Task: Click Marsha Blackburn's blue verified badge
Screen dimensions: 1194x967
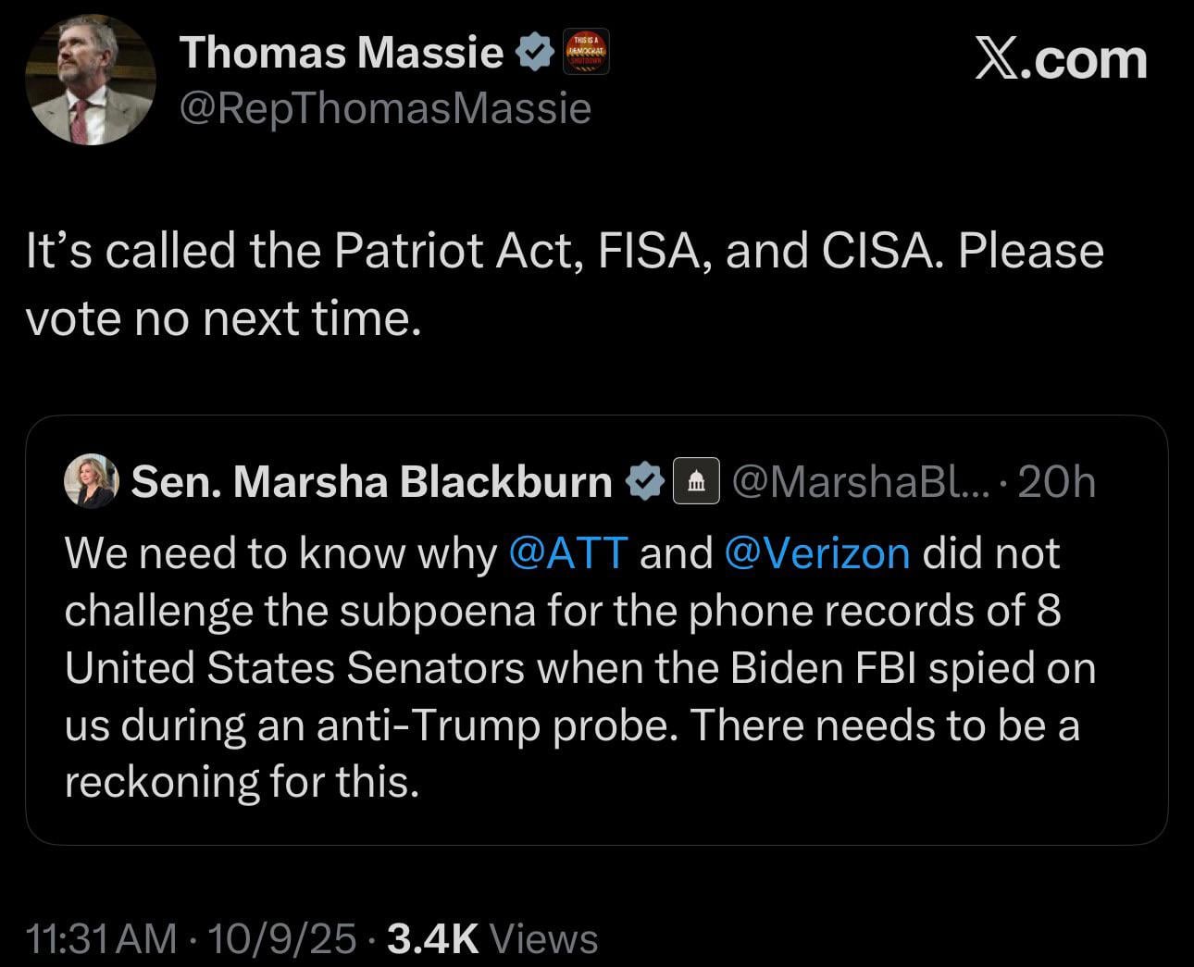Action: point(644,482)
